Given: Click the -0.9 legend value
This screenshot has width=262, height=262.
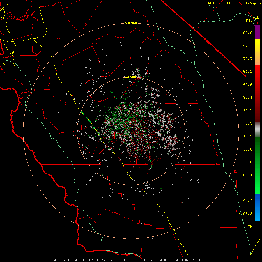Looking at the screenshot, I should coord(248,123).
